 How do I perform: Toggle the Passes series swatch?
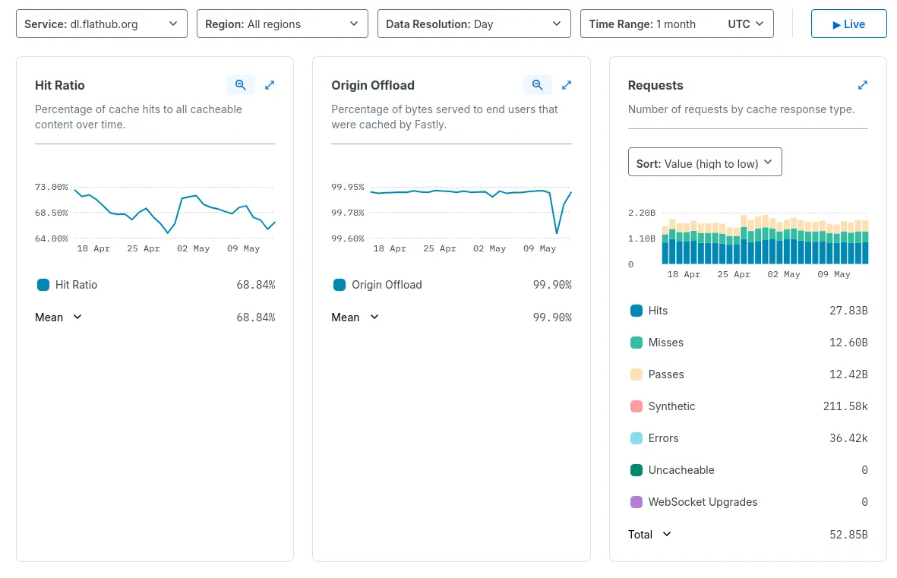pos(636,375)
